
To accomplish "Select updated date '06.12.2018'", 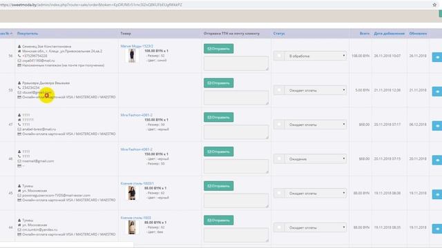I will pyautogui.click(x=418, y=125).
